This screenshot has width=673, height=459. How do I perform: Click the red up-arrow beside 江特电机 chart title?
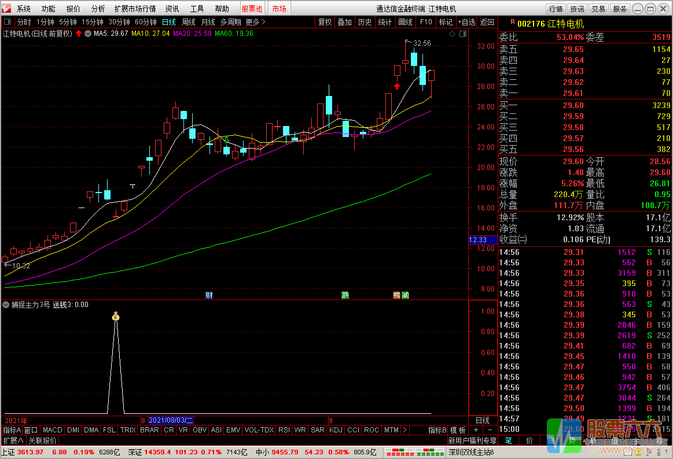click(79, 34)
